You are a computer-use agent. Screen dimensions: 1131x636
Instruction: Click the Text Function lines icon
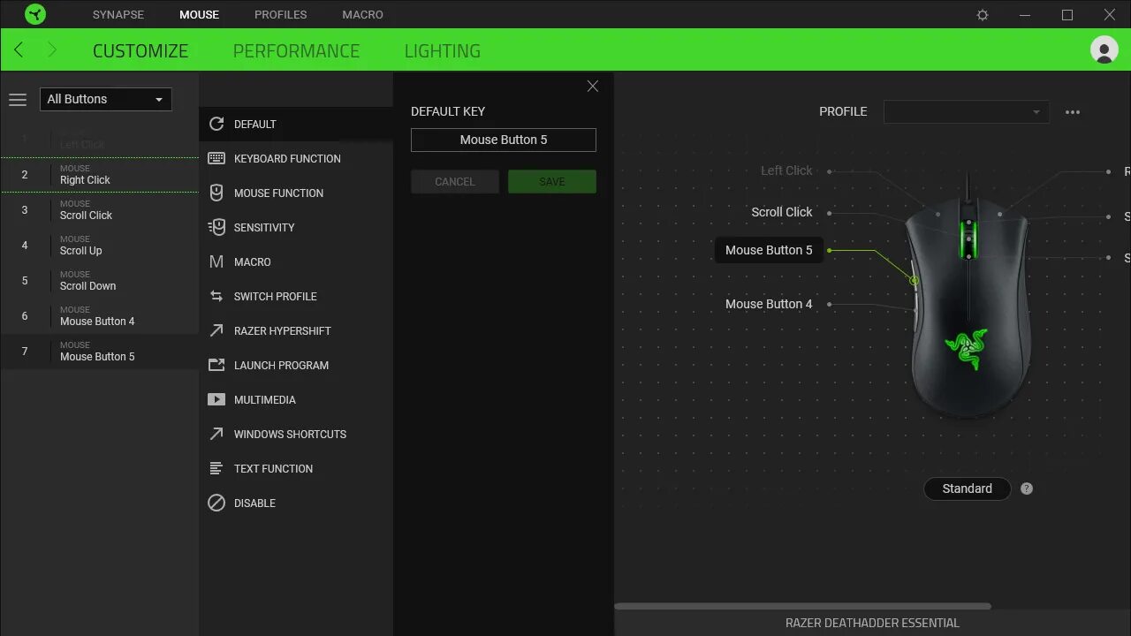(216, 468)
